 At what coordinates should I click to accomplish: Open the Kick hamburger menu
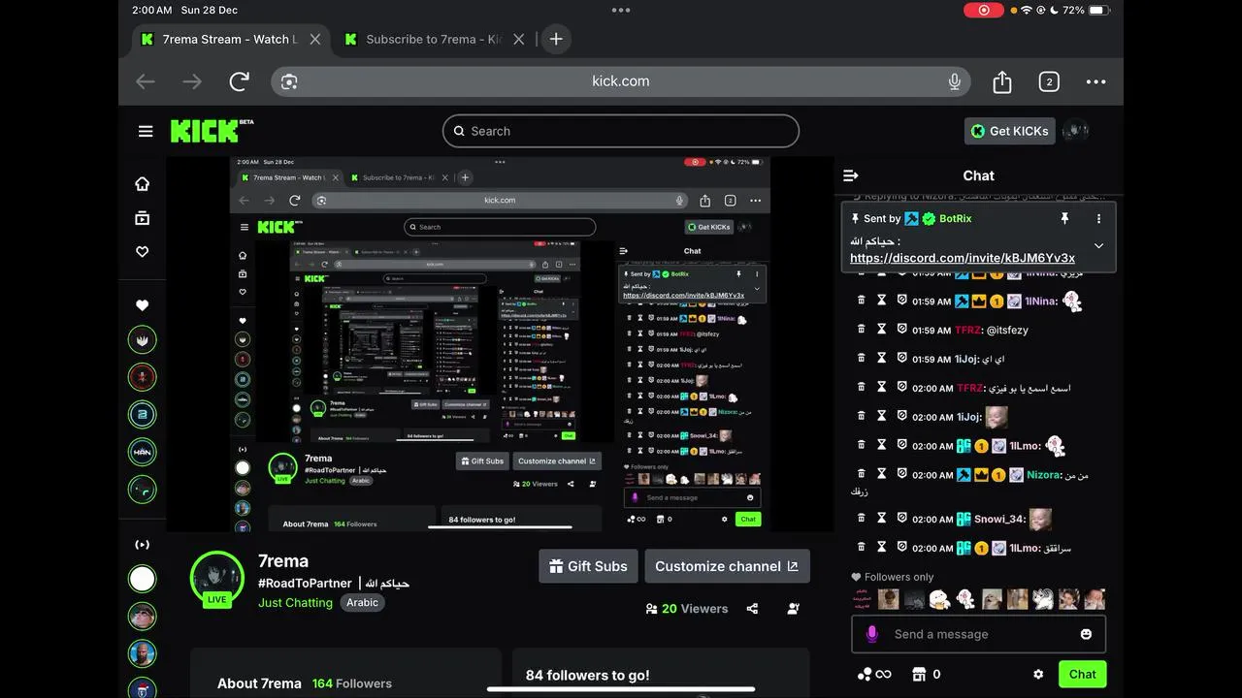click(x=146, y=131)
